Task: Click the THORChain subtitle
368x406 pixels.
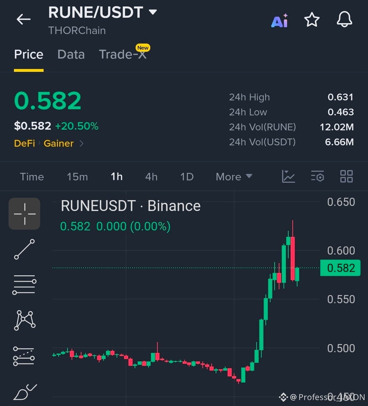Action: (77, 31)
